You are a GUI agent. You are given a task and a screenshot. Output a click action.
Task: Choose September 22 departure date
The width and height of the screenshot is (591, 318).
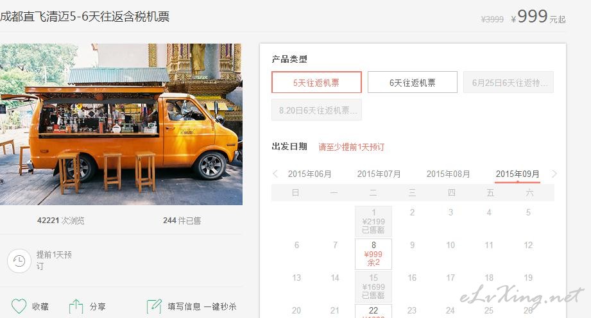pyautogui.click(x=373, y=311)
